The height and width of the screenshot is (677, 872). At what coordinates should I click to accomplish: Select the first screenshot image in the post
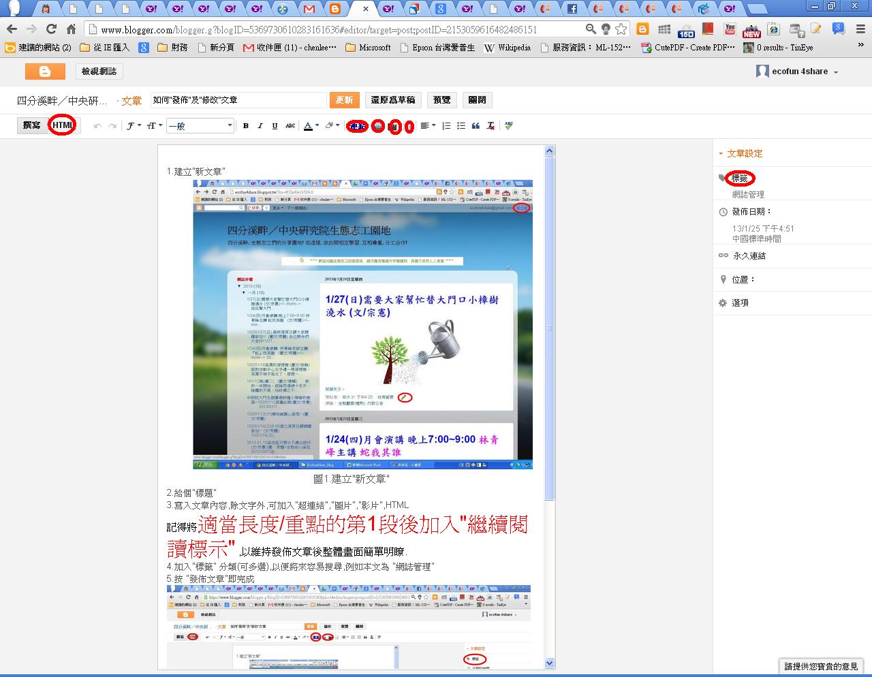(363, 324)
